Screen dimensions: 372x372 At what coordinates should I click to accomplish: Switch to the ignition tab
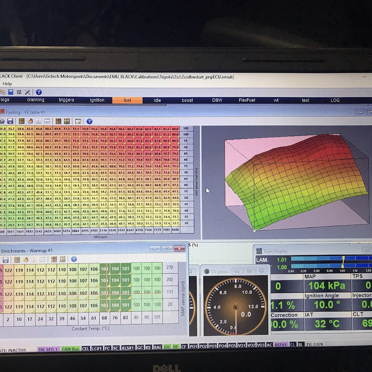click(x=97, y=100)
